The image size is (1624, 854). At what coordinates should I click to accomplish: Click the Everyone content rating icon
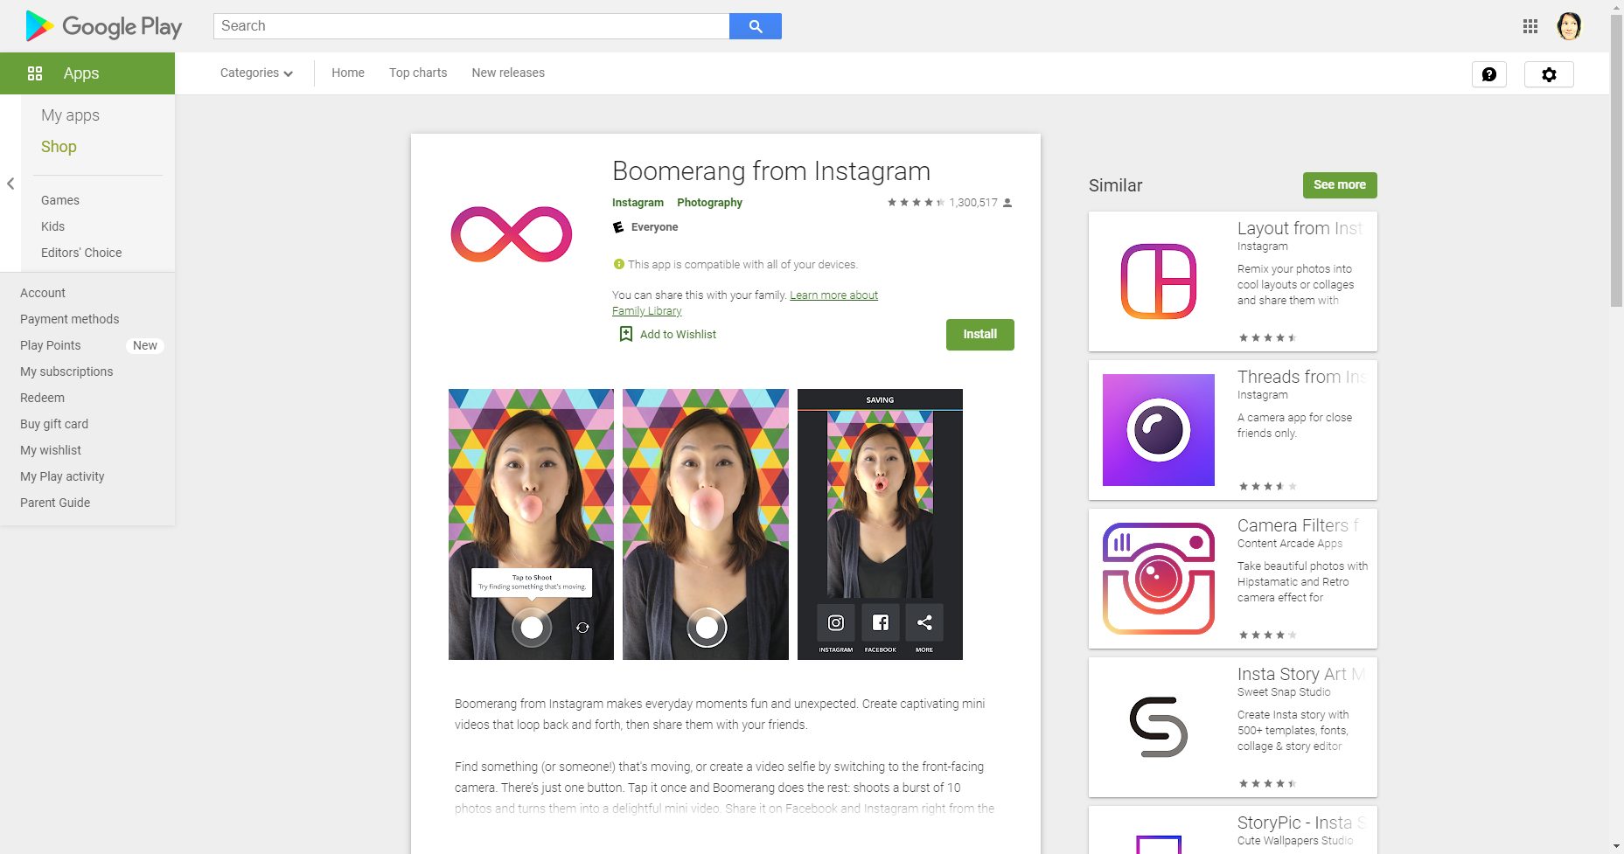pyautogui.click(x=618, y=227)
